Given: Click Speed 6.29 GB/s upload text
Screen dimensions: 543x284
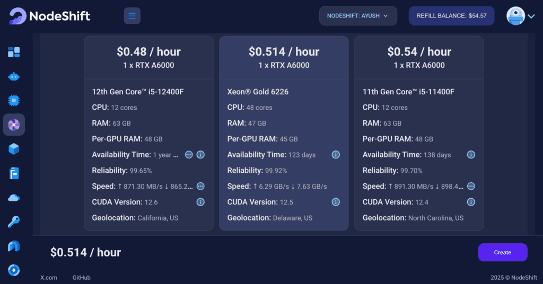Looking at the screenshot, I should click(x=271, y=187).
